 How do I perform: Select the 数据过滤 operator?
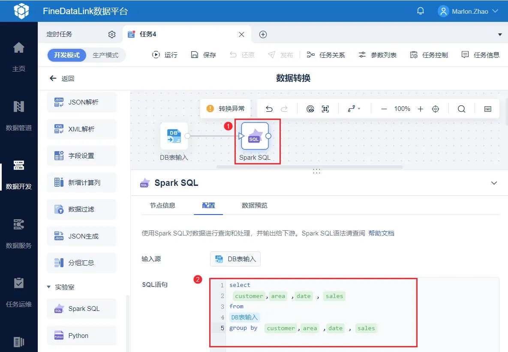[x=81, y=209]
